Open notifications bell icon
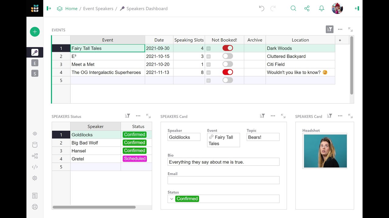 coord(322,8)
